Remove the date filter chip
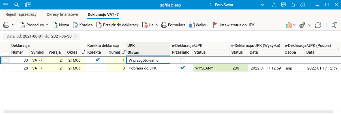This screenshot has height=115, width=341. click(x=76, y=36)
